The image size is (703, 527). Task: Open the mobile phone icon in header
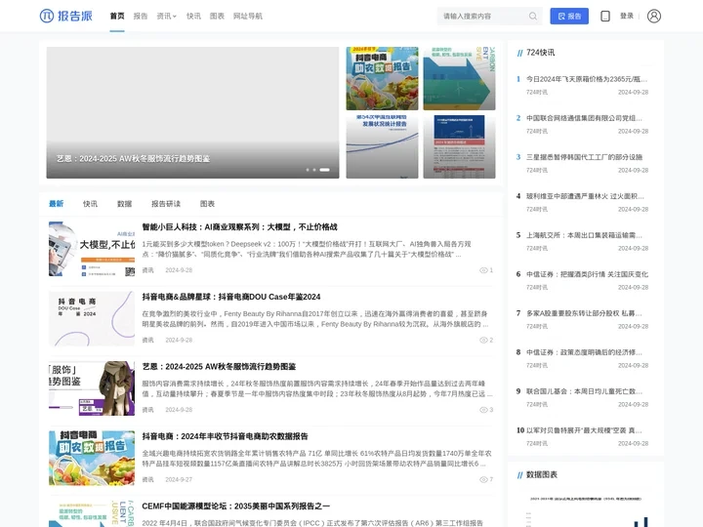coord(604,17)
